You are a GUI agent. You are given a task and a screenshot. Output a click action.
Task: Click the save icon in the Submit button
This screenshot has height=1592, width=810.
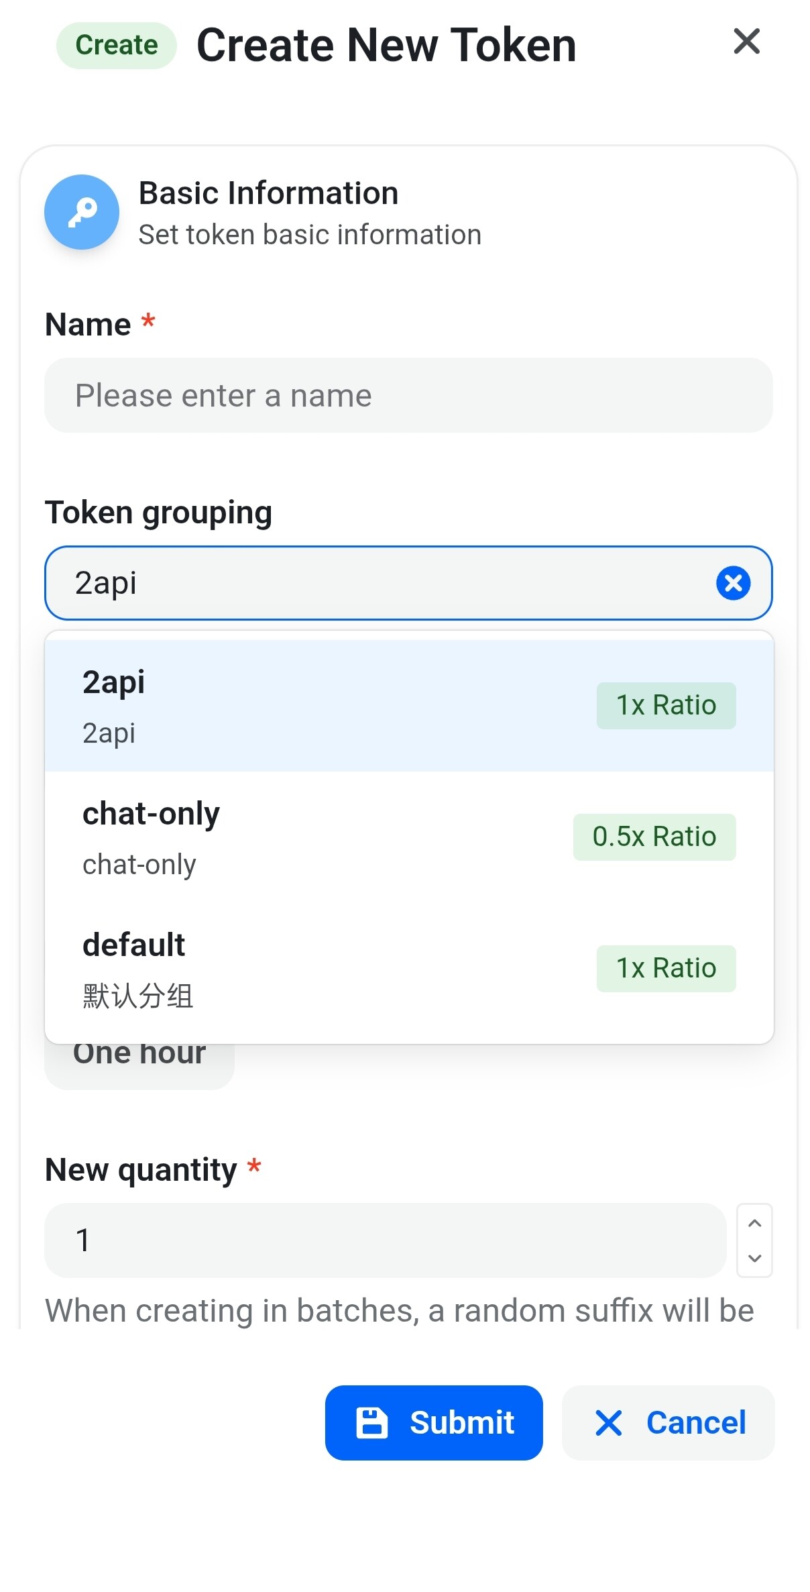point(372,1422)
